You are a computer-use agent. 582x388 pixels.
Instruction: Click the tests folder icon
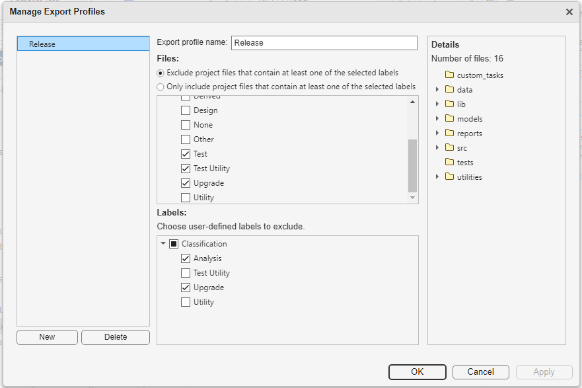pos(450,162)
